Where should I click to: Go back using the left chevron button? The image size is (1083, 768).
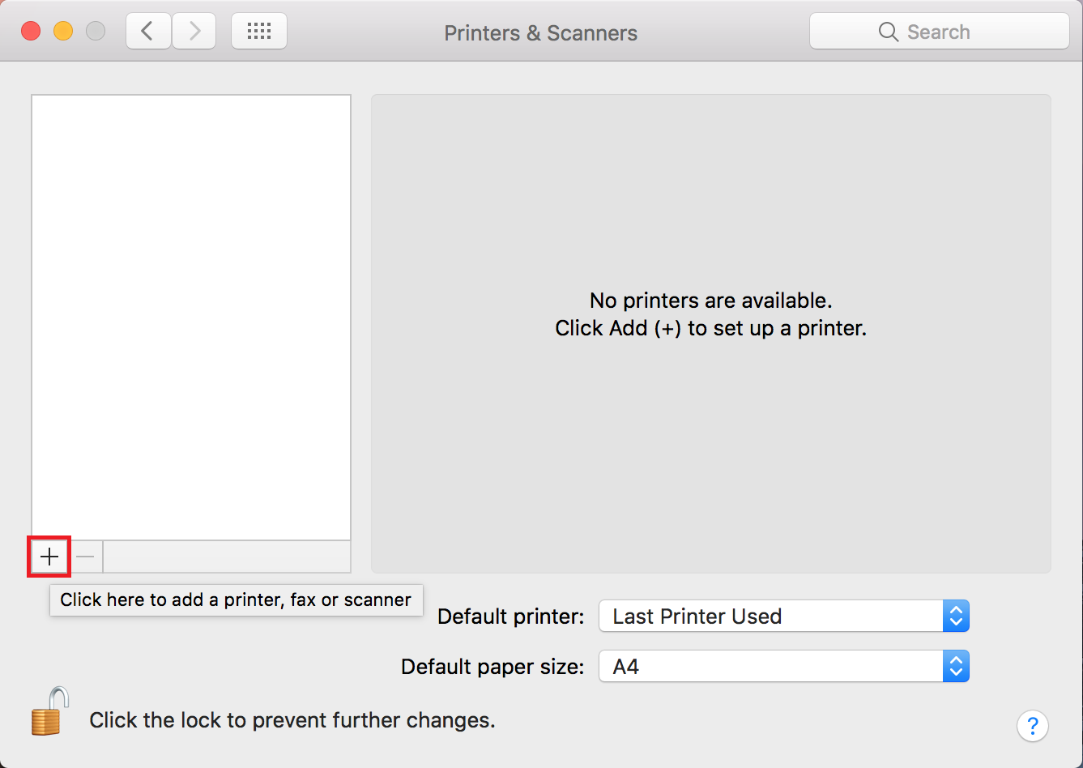click(x=148, y=32)
